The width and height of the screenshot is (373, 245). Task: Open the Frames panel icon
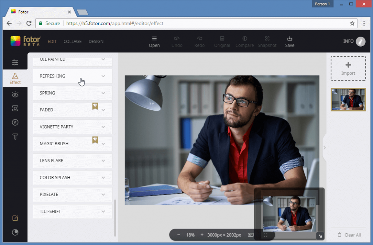pyautogui.click(x=15, y=108)
